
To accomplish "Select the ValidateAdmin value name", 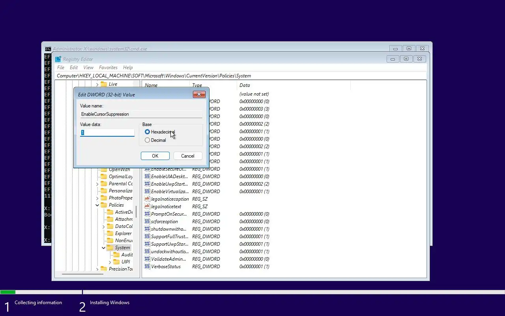I will (x=168, y=259).
